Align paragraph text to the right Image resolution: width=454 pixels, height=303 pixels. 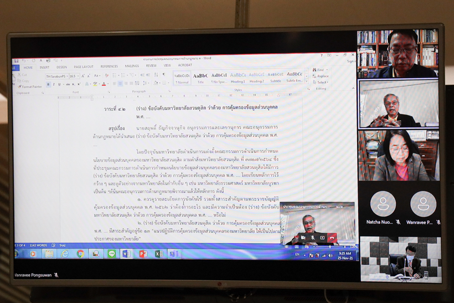(126, 84)
